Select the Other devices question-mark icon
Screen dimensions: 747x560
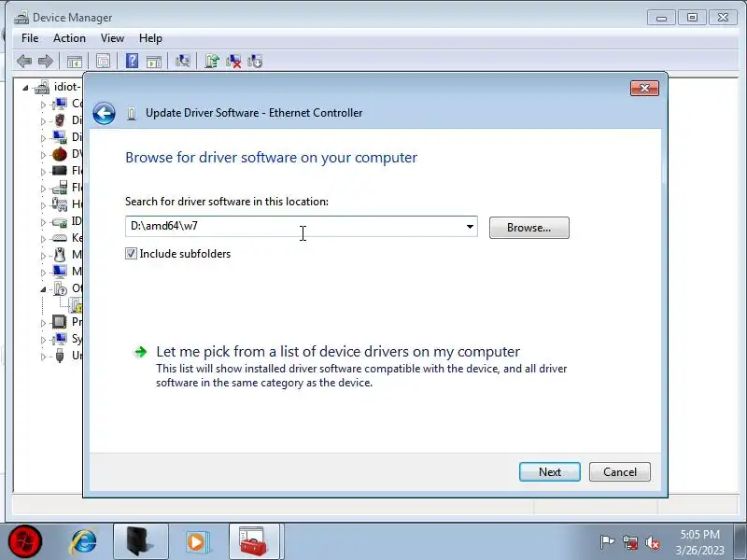(61, 288)
